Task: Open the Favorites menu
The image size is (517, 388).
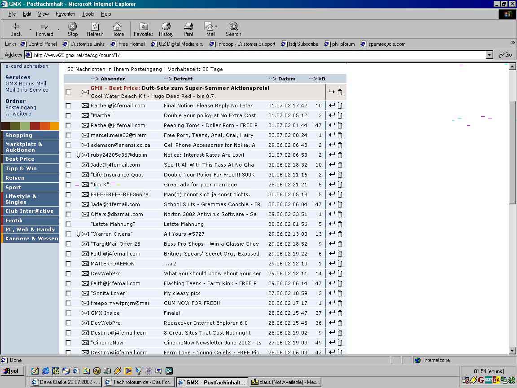Action: tap(65, 14)
